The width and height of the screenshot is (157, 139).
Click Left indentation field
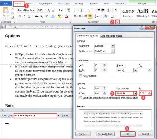99,65
